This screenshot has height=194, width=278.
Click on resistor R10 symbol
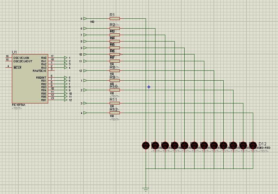(x=115, y=90)
